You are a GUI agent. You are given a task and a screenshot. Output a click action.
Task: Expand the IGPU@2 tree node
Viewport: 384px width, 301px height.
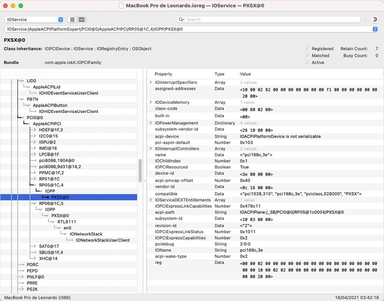click(35, 142)
